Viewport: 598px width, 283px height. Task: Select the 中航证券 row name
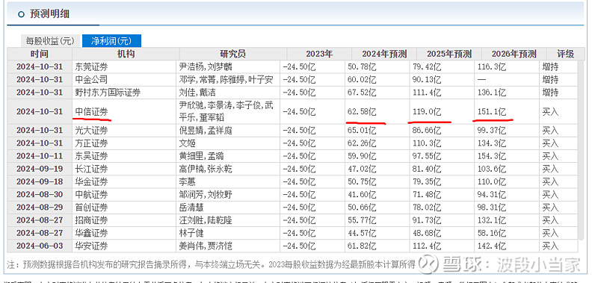pos(91,195)
